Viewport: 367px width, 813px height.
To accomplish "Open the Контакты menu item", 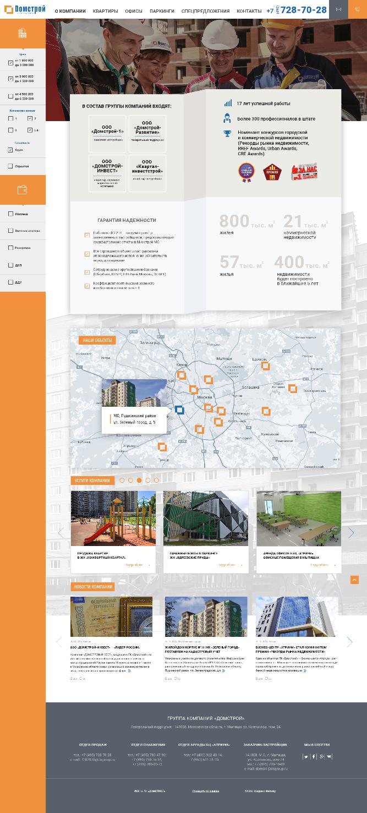I will point(249,11).
